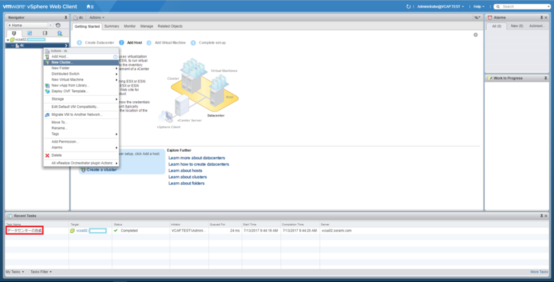Pin the Work In Progress panel
The width and height of the screenshot is (554, 282).
[546, 78]
